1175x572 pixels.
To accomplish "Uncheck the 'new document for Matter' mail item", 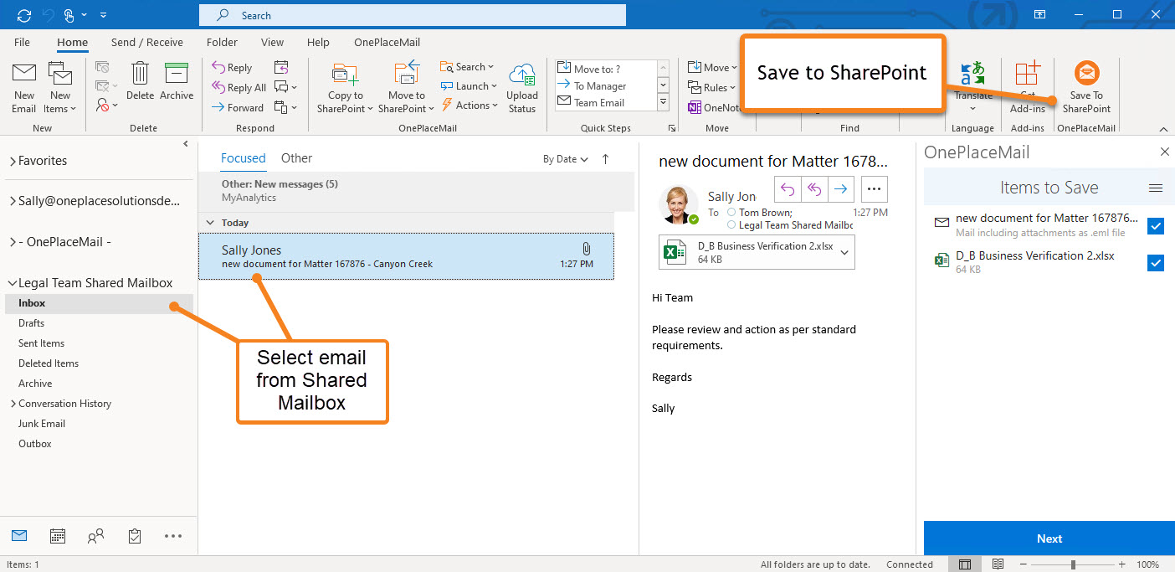I will (1156, 226).
